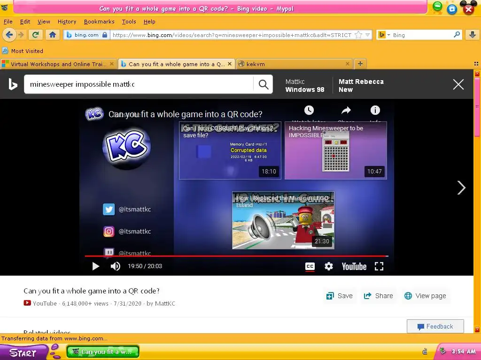Click the video Share arrow icon

pyautogui.click(x=346, y=110)
